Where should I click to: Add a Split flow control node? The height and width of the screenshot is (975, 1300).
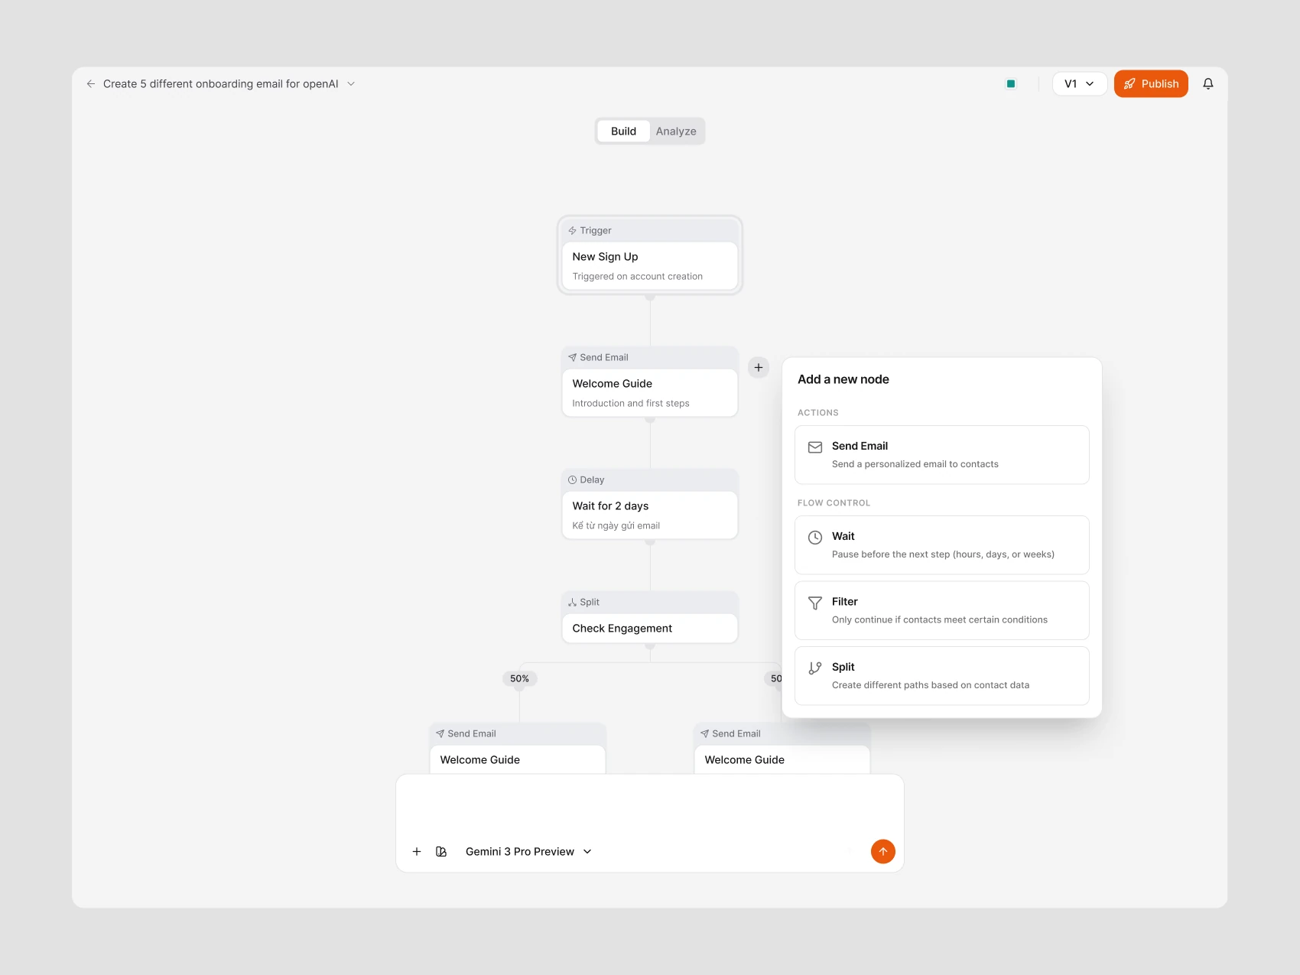(942, 676)
